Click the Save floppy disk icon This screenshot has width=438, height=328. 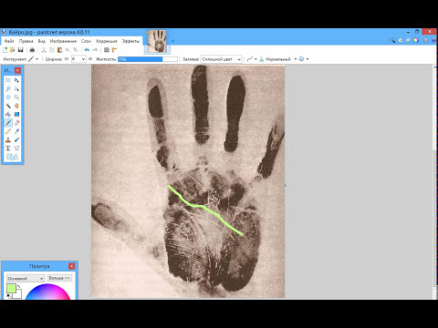[x=20, y=50]
